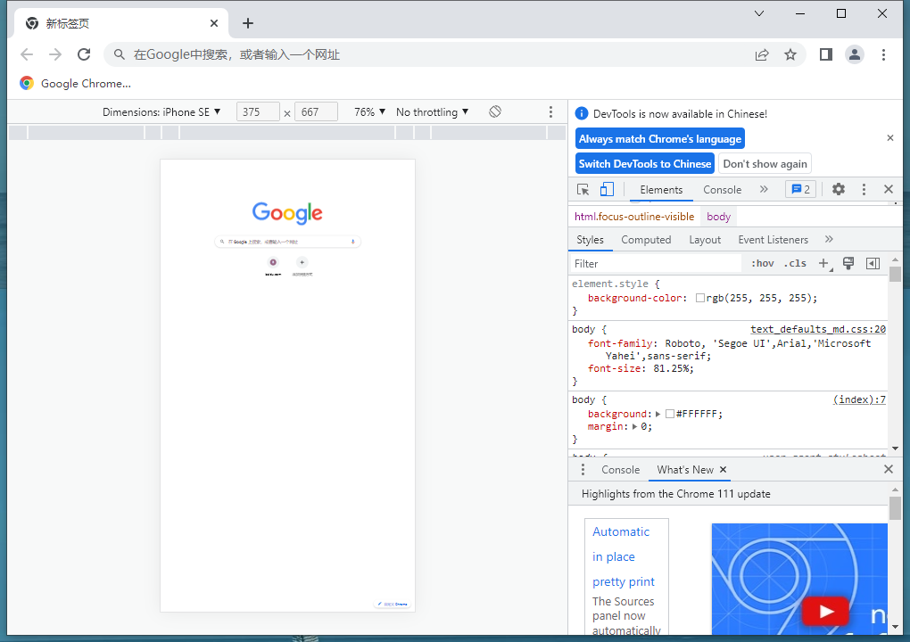Image resolution: width=910 pixels, height=642 pixels.
Task: Select the Event Listeners tab
Action: tap(773, 240)
